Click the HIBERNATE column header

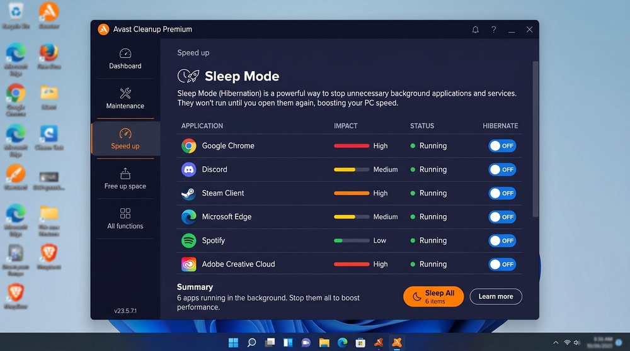[x=500, y=126]
